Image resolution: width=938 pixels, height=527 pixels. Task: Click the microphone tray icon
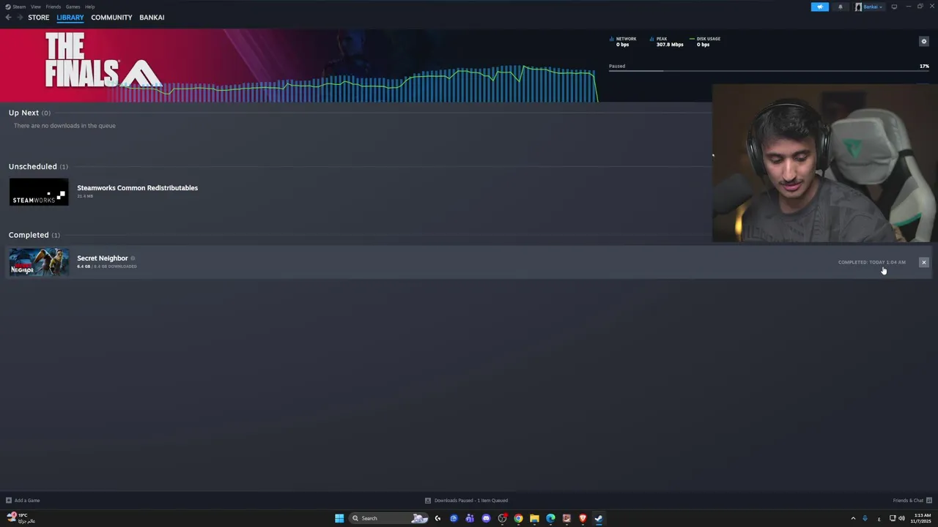click(865, 518)
